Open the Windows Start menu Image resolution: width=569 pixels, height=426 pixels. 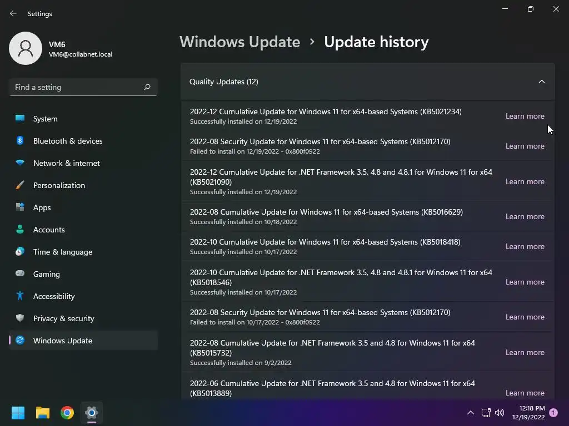tap(18, 413)
